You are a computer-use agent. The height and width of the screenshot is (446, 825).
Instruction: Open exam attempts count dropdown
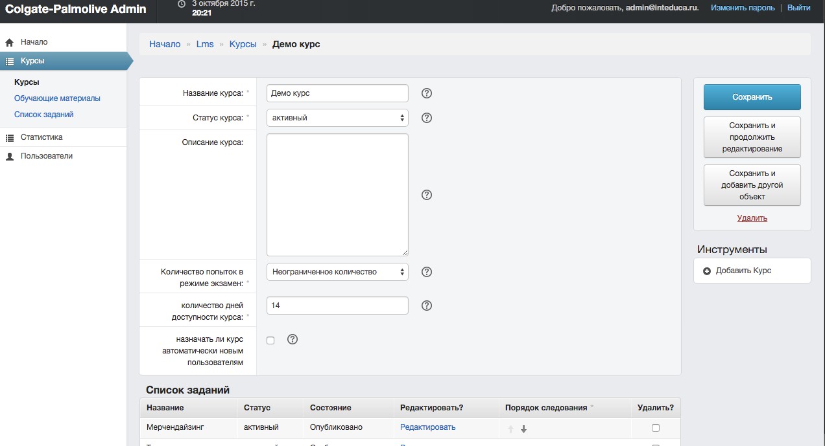337,272
